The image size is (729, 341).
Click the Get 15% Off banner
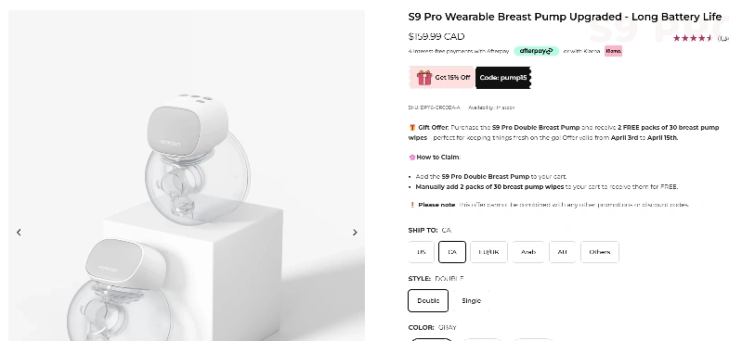[x=441, y=78]
